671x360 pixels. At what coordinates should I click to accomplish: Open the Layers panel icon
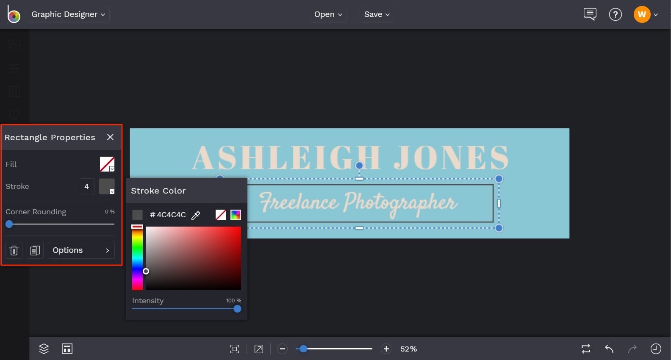point(44,349)
